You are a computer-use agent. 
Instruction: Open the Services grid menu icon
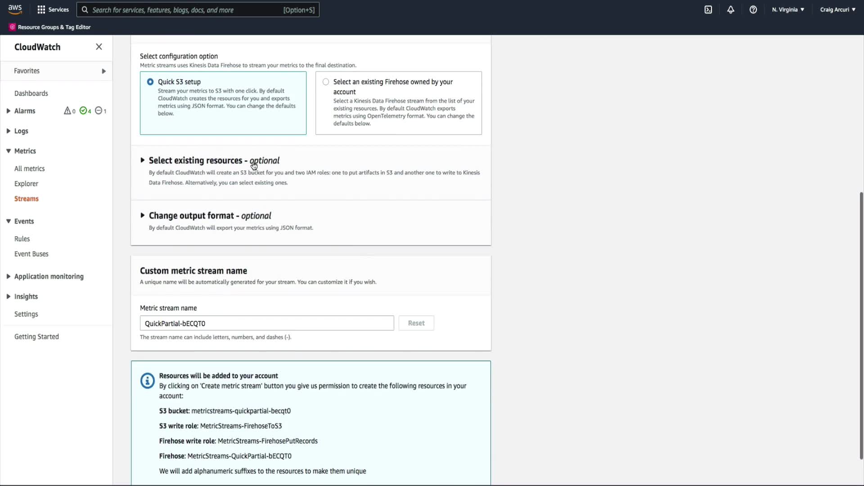pos(41,9)
